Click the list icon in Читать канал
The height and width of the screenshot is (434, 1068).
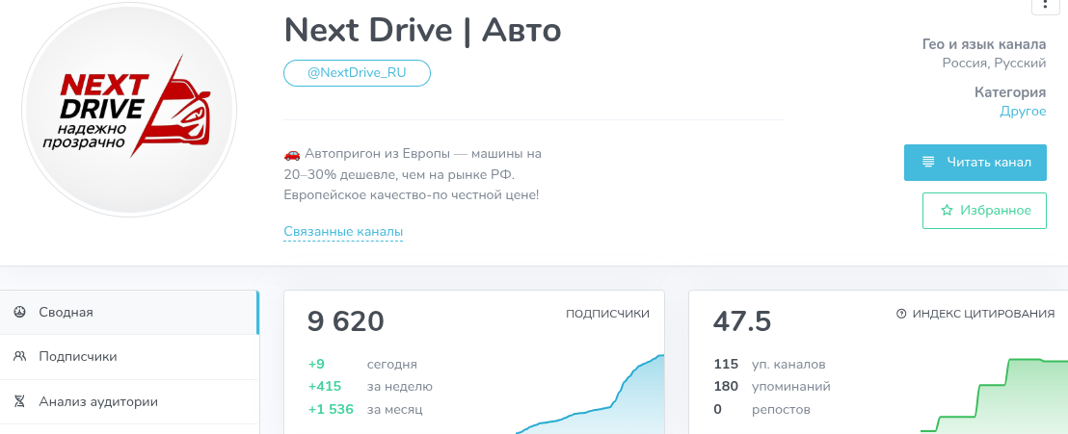(927, 162)
